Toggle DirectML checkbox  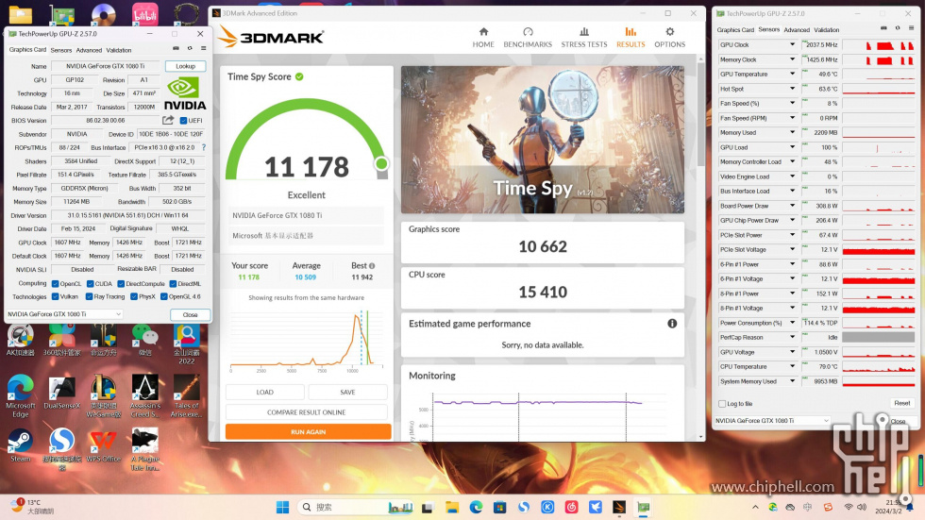pyautogui.click(x=173, y=283)
